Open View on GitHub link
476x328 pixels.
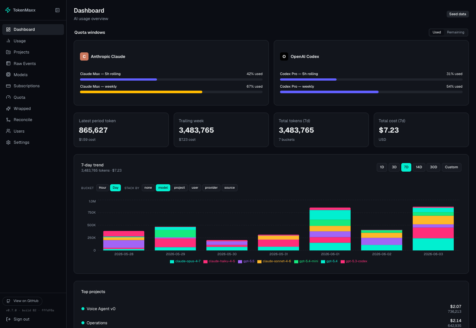(x=22, y=301)
